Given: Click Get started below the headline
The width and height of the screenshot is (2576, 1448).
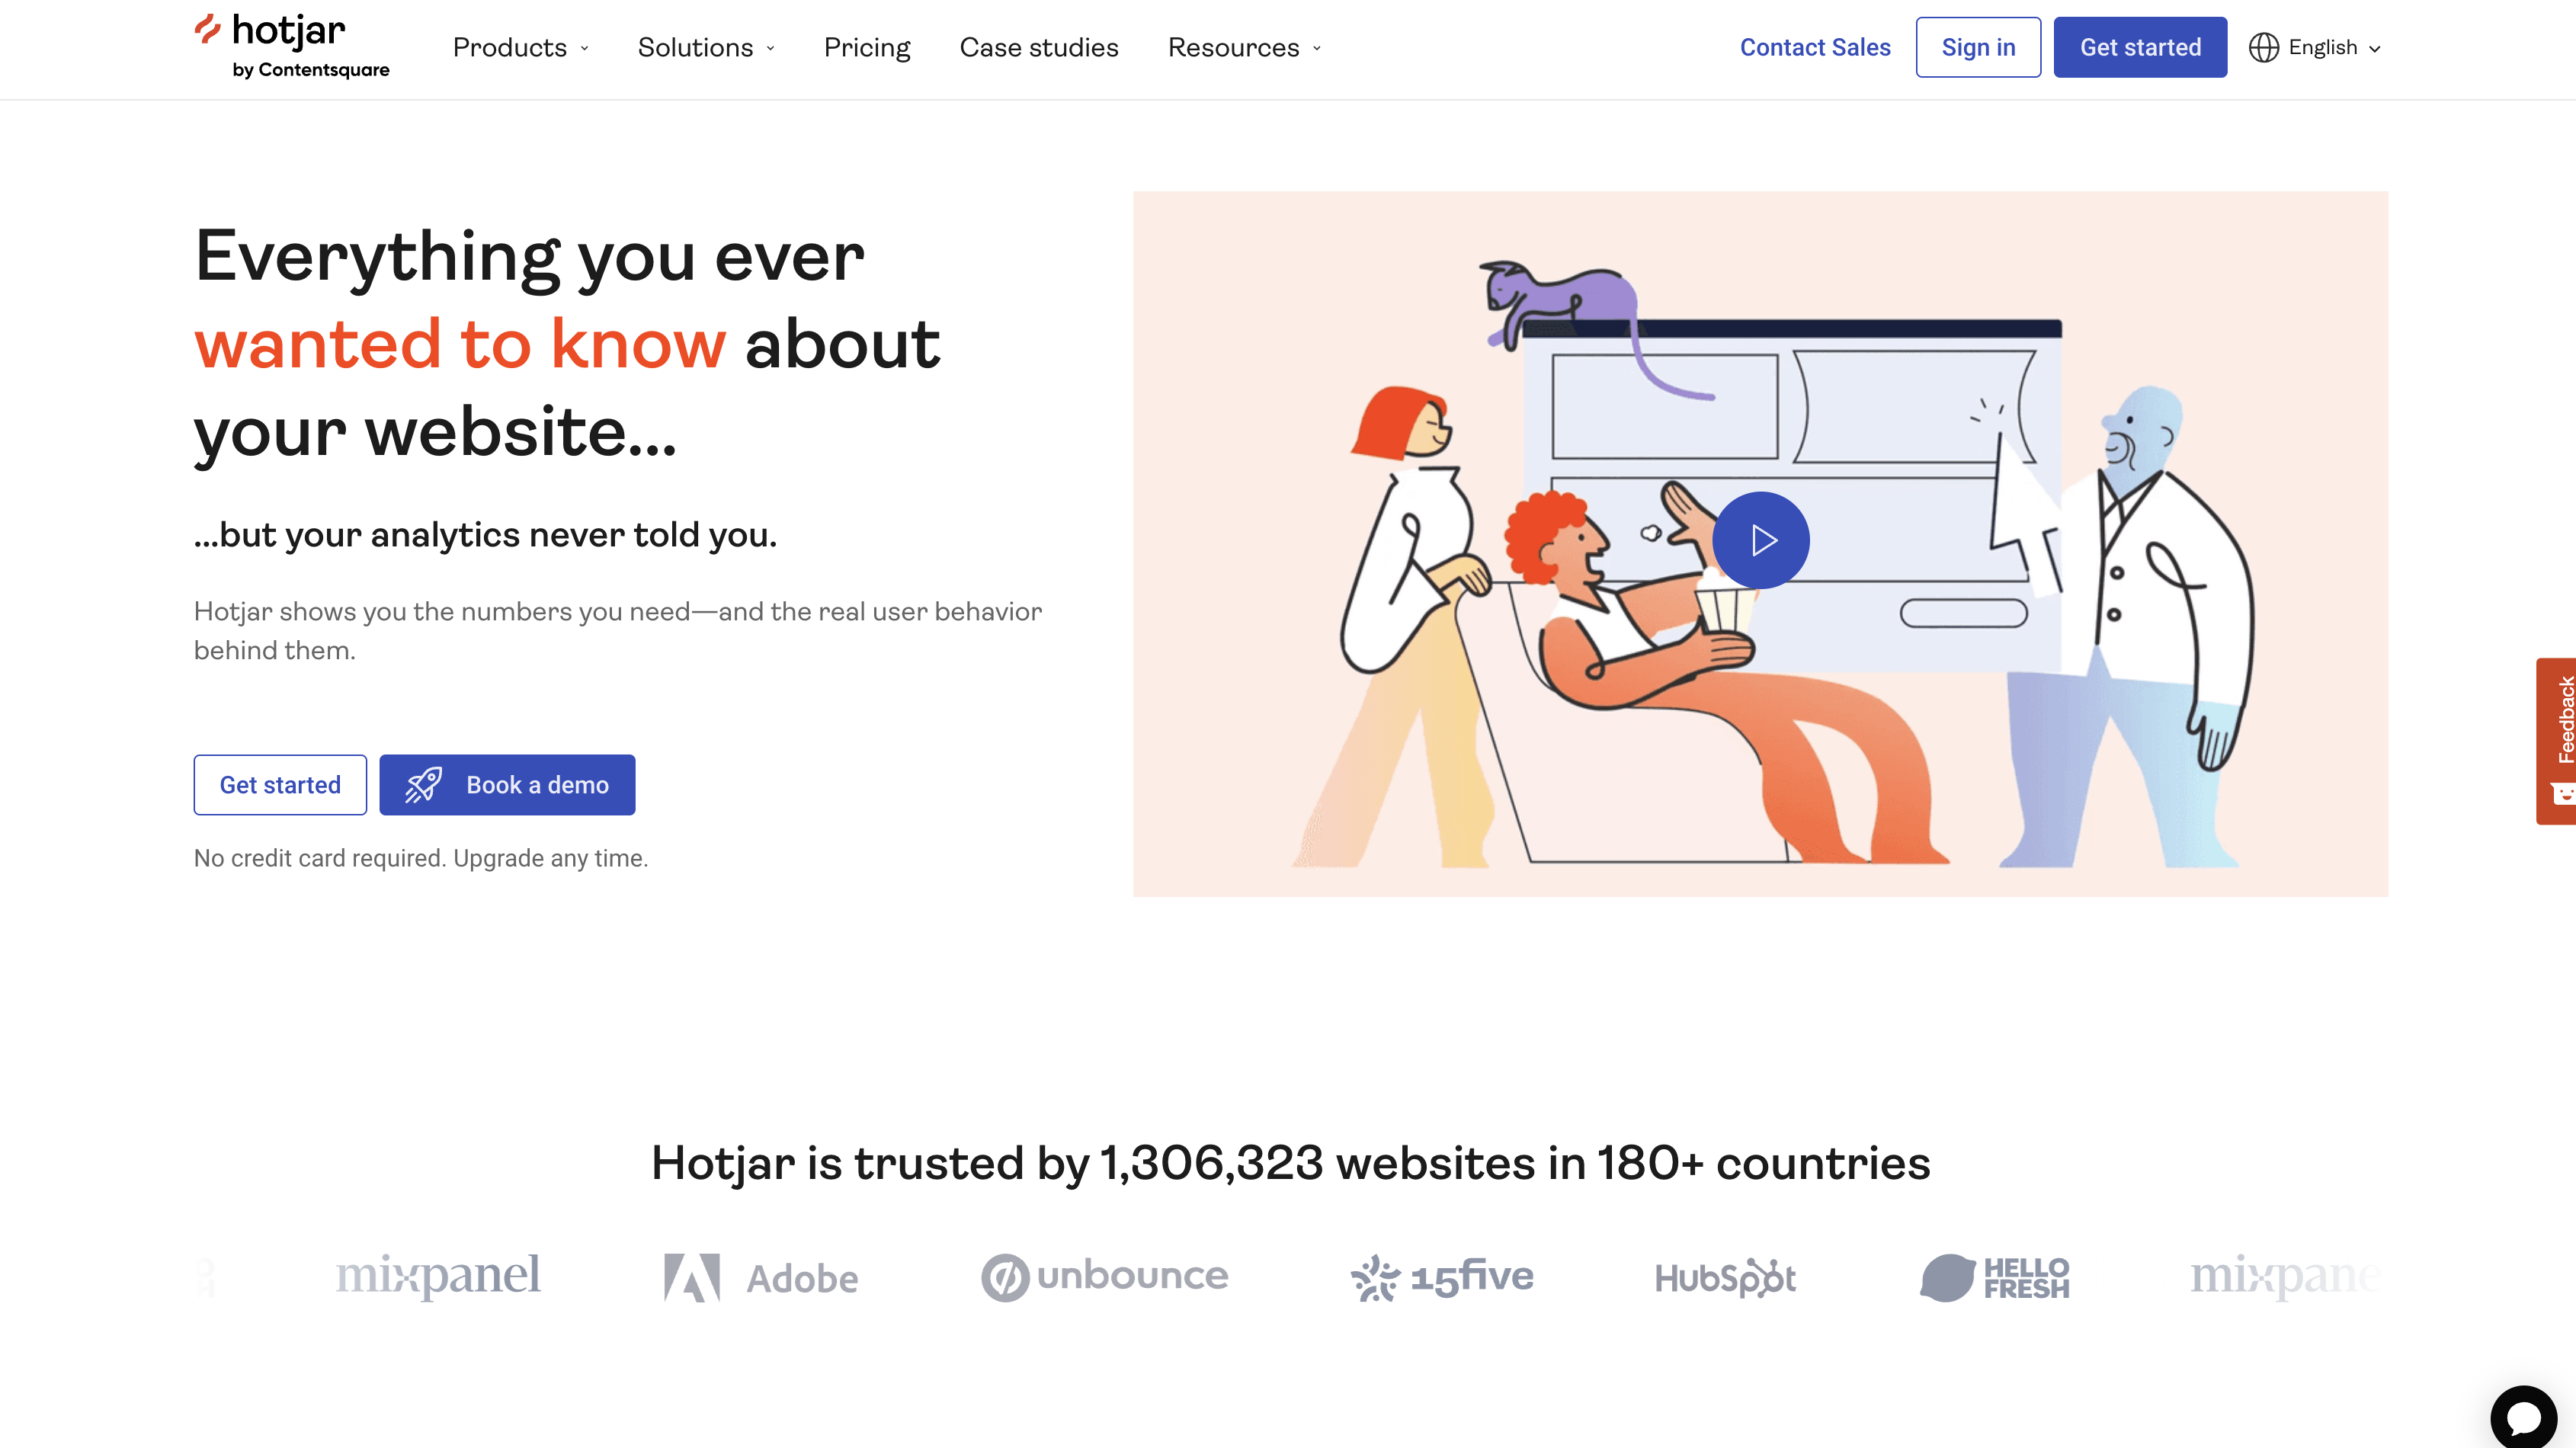Looking at the screenshot, I should [x=280, y=784].
